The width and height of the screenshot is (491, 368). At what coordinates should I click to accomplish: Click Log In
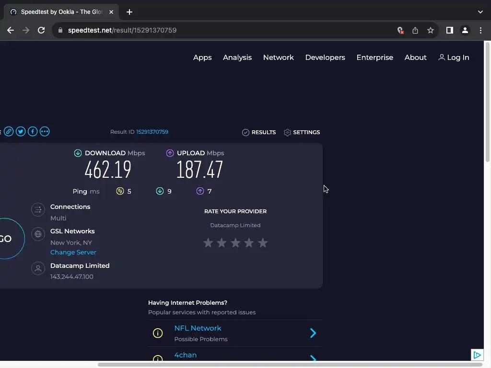click(x=454, y=57)
